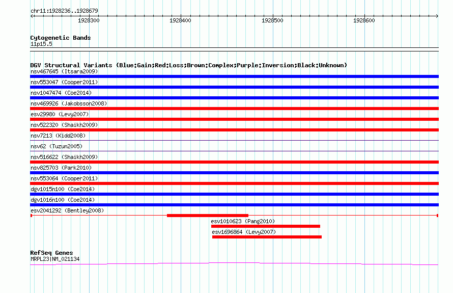Click red bar under nsv553064 (Cooper2011)

[234, 183]
